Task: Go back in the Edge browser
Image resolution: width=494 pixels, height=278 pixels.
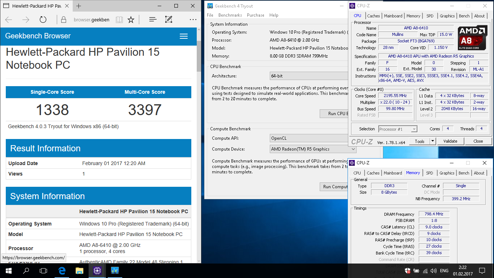Action: 9,20
